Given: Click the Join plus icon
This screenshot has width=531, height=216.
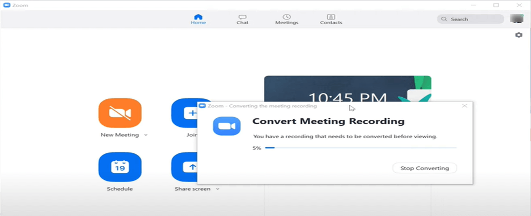Looking at the screenshot, I should pyautogui.click(x=185, y=113).
